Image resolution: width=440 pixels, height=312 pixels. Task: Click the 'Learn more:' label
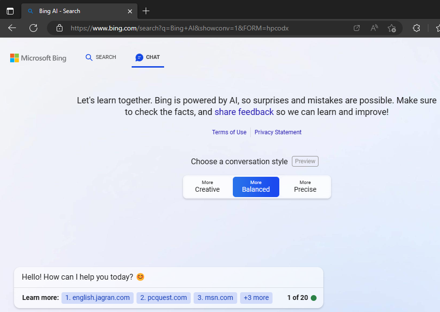(40, 298)
